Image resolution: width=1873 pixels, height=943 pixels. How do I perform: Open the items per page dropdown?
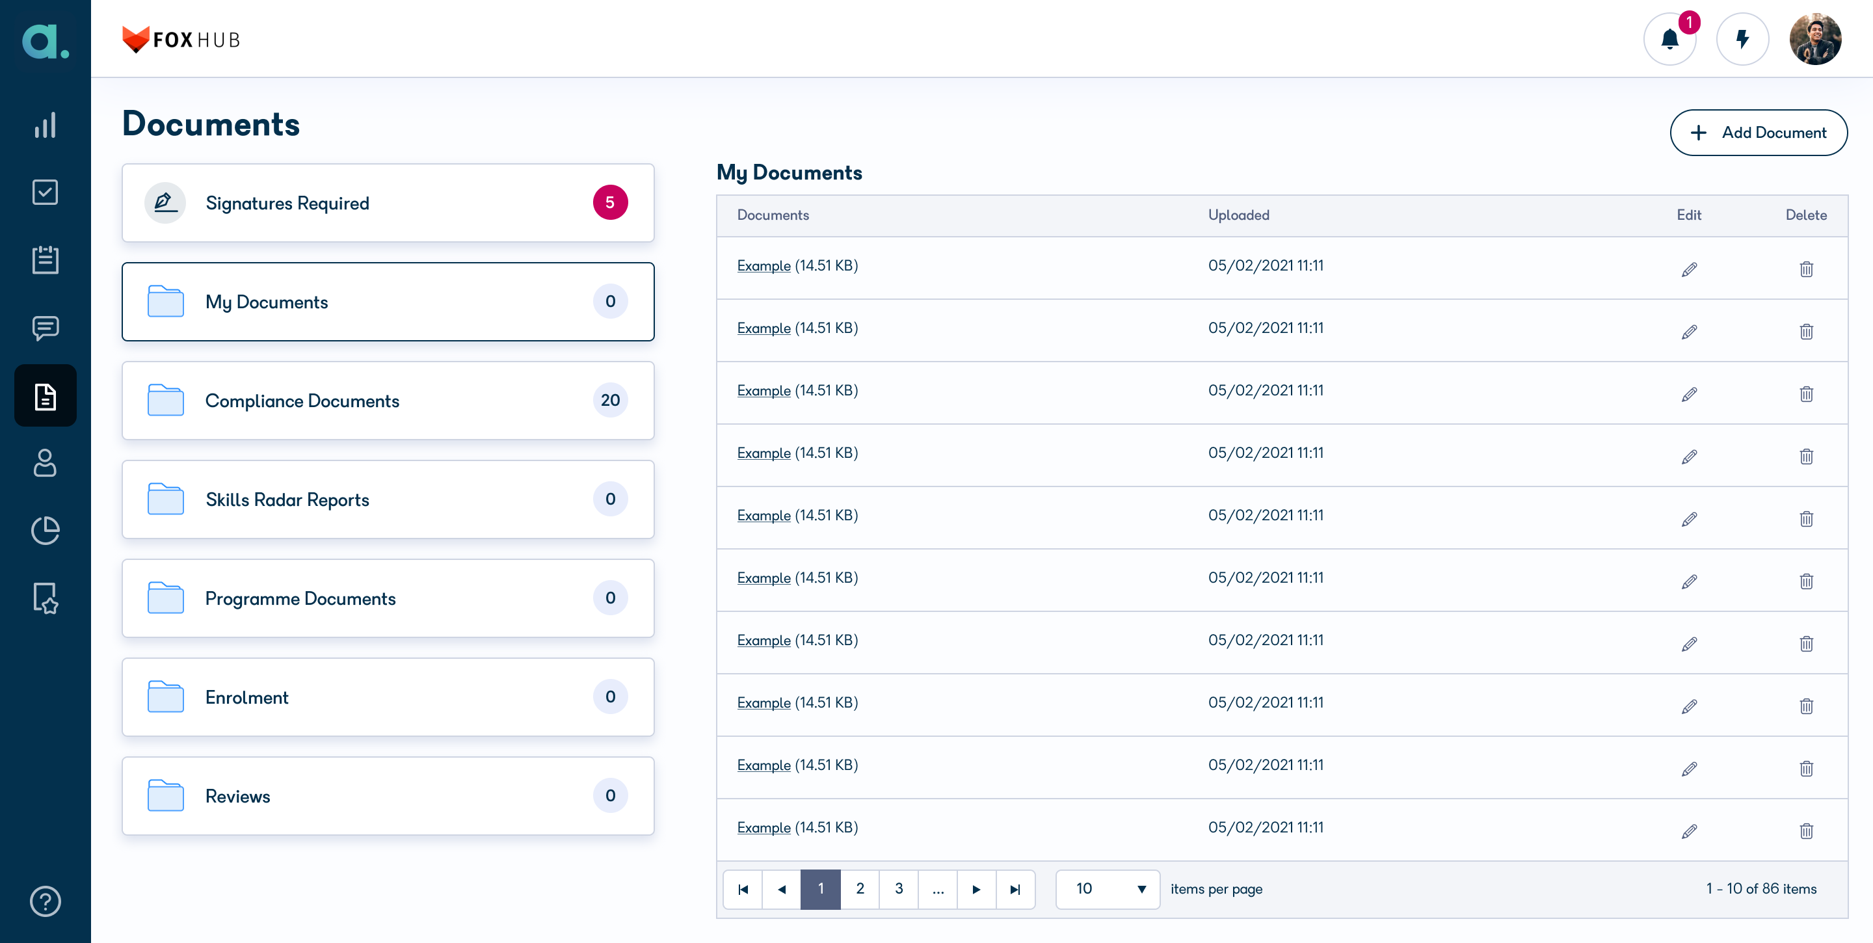1108,889
